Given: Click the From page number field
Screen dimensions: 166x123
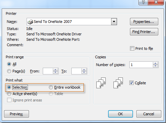Looking at the screenshot, I should click(48, 71).
